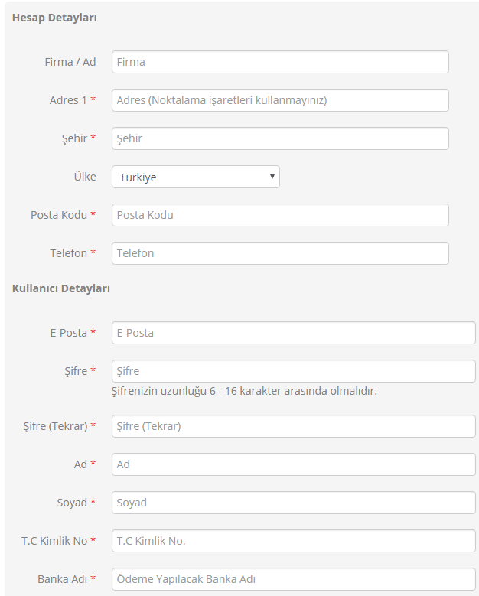Screen dimensions: 479x596
Task: Click the password length hint text
Action: click(x=244, y=391)
